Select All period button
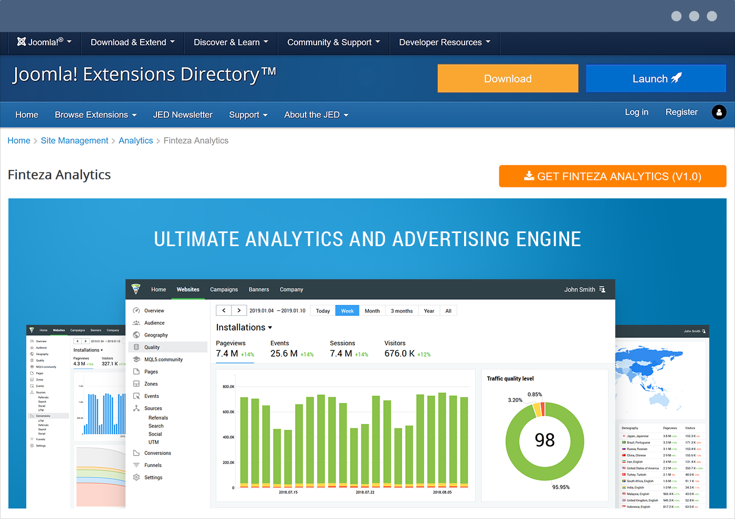Image resolution: width=735 pixels, height=519 pixels. pos(448,311)
